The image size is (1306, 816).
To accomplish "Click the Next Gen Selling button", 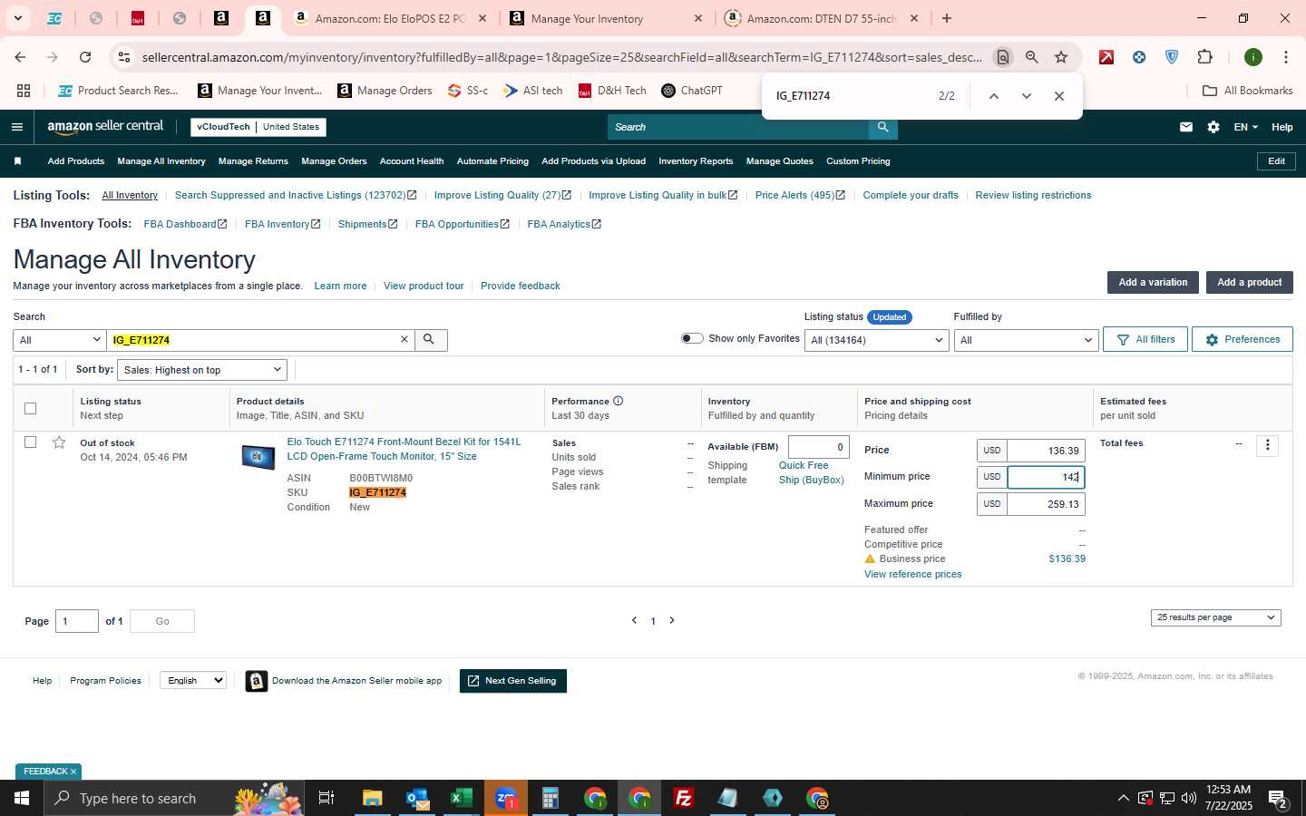I will 513,681.
